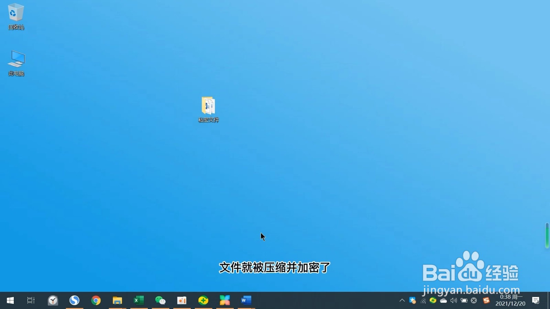Start Google Chrome from the taskbar
Screen dimensions: 550x309
[x=96, y=300]
